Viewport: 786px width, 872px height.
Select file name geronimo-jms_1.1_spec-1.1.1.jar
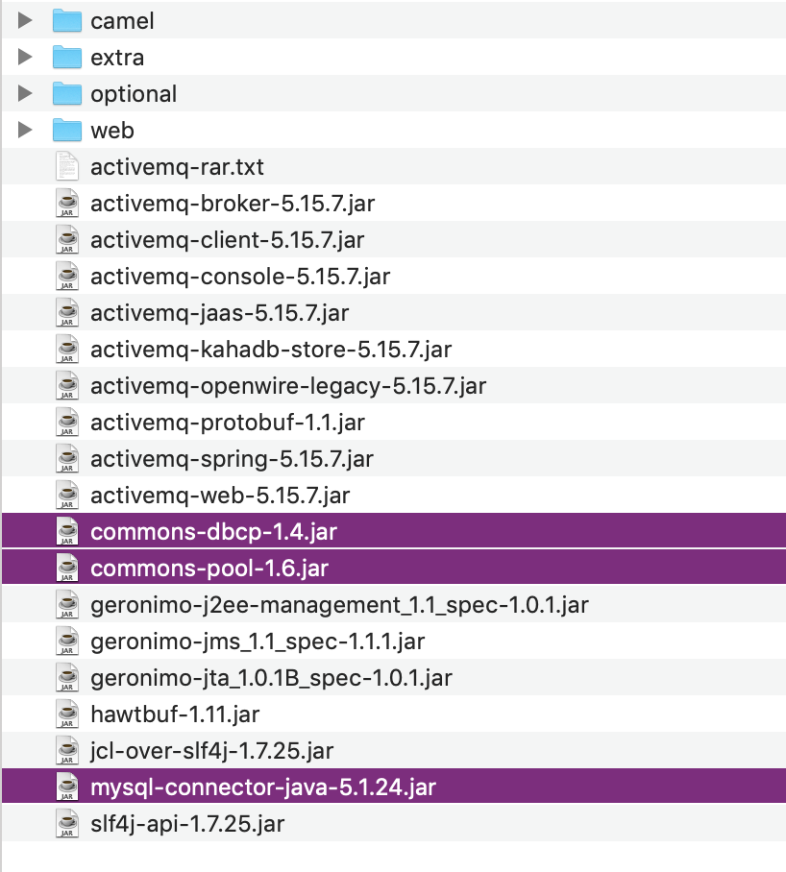(x=258, y=642)
